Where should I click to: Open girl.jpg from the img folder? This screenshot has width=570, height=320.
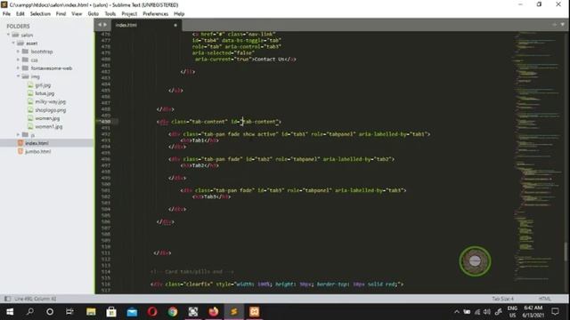click(43, 85)
